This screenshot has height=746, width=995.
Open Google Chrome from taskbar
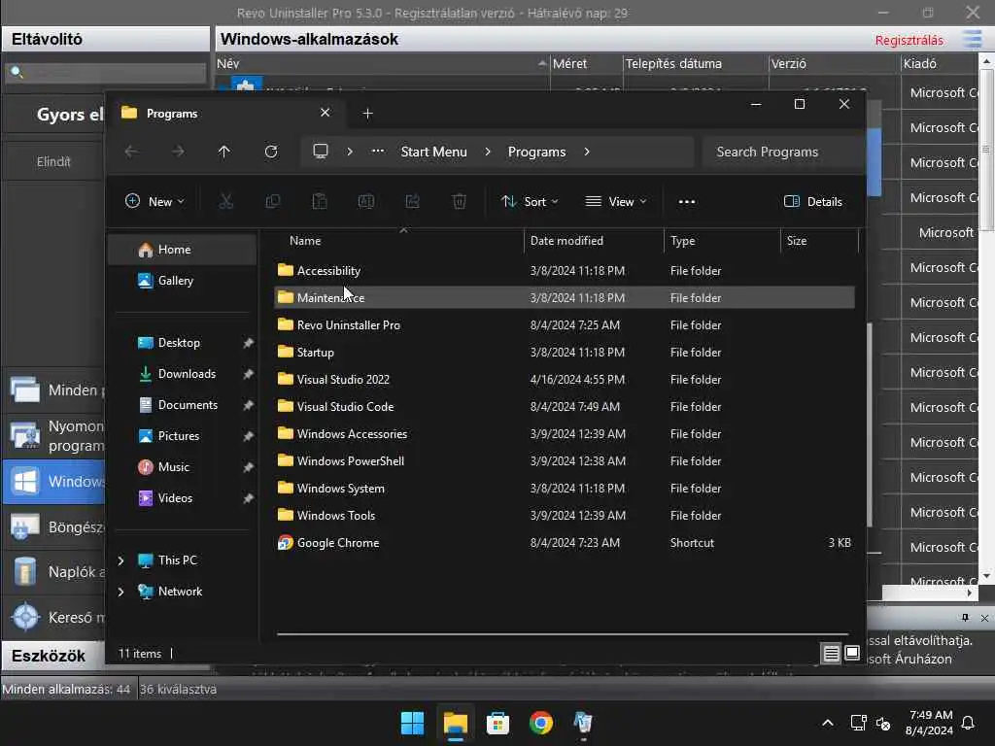[x=540, y=723]
